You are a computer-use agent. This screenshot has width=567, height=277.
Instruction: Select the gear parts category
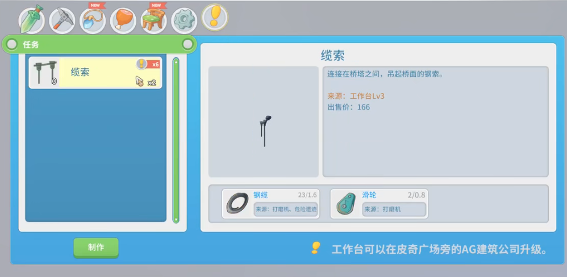[184, 20]
